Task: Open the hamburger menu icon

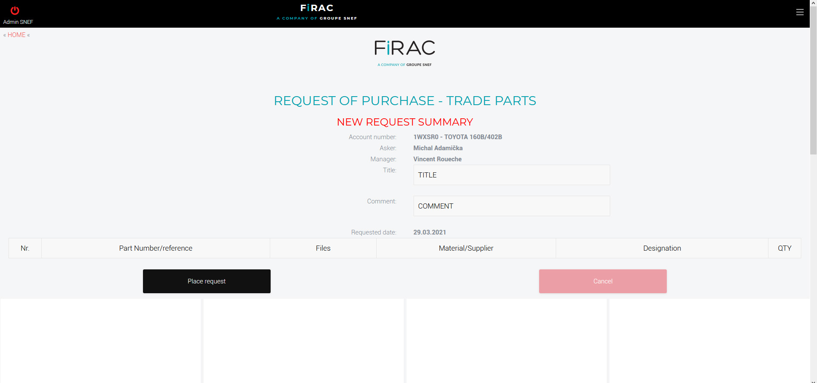Action: point(800,12)
